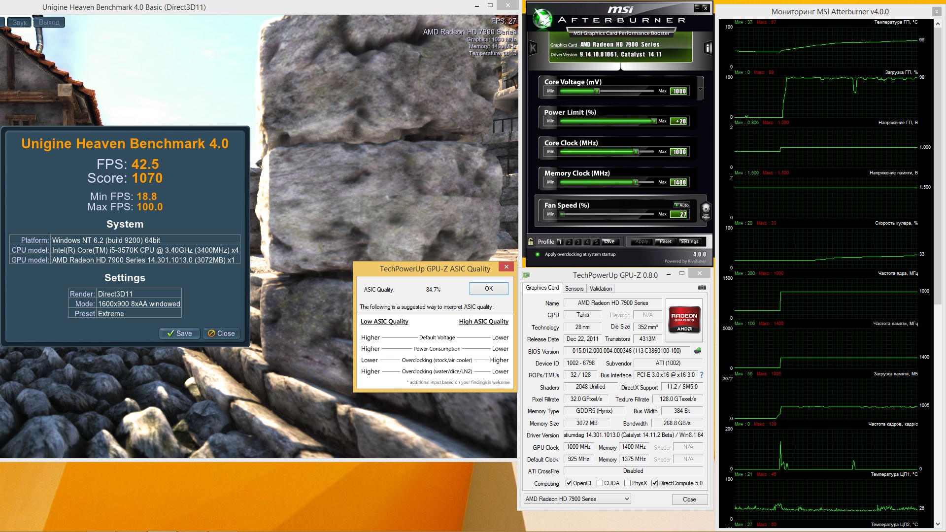The width and height of the screenshot is (946, 532).
Task: Open the AMD Radeon HD 7900 dropdown
Action: click(577, 499)
